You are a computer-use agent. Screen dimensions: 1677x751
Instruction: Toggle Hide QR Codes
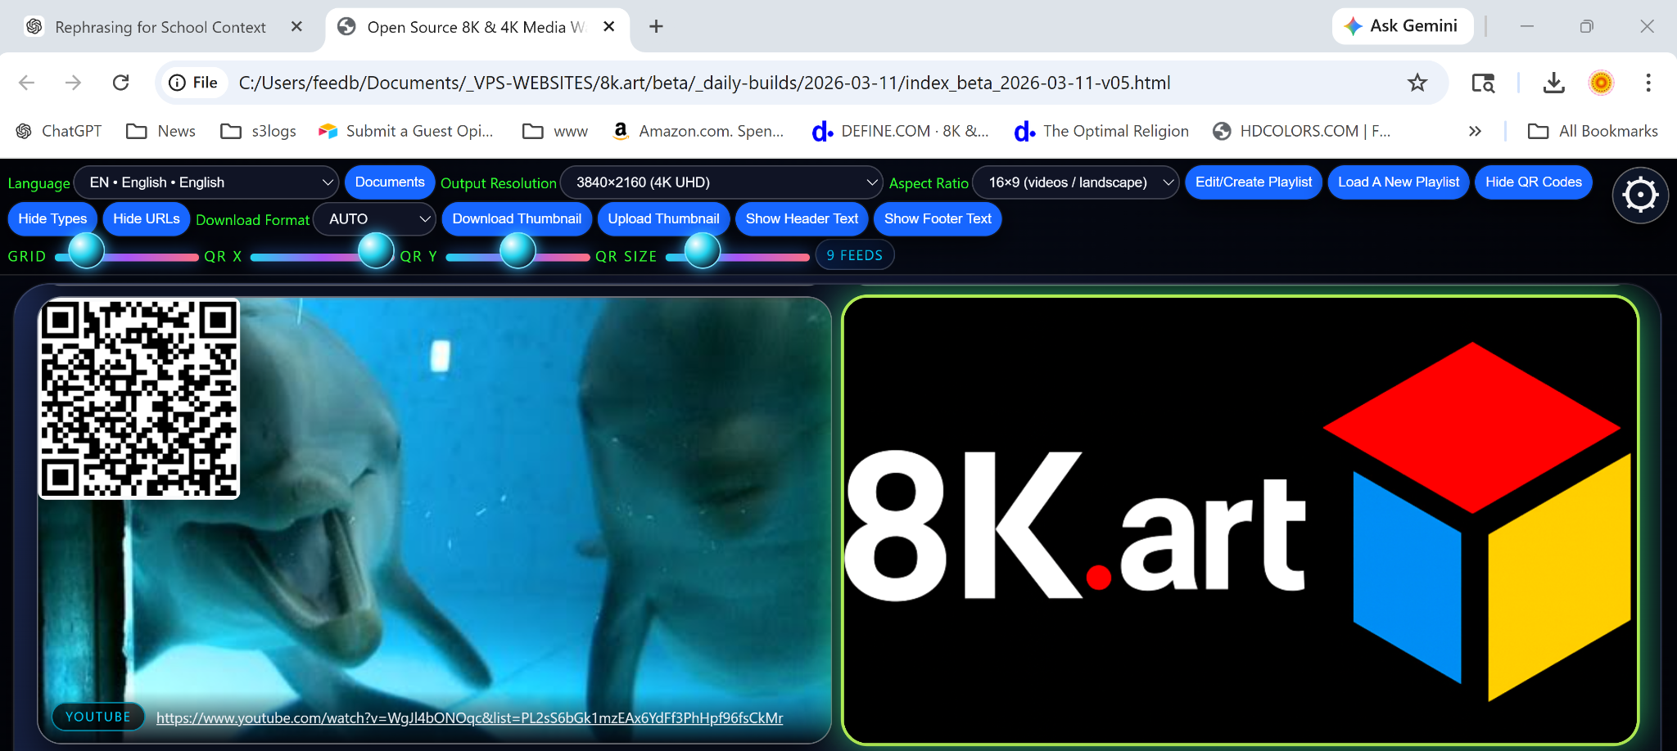point(1534,182)
